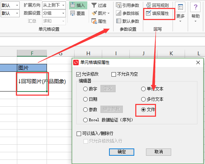Select column F header
The image size is (205, 164).
[x=32, y=53]
